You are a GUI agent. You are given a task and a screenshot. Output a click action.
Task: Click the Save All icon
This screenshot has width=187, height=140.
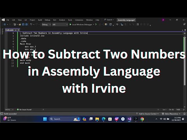pos(26,24)
